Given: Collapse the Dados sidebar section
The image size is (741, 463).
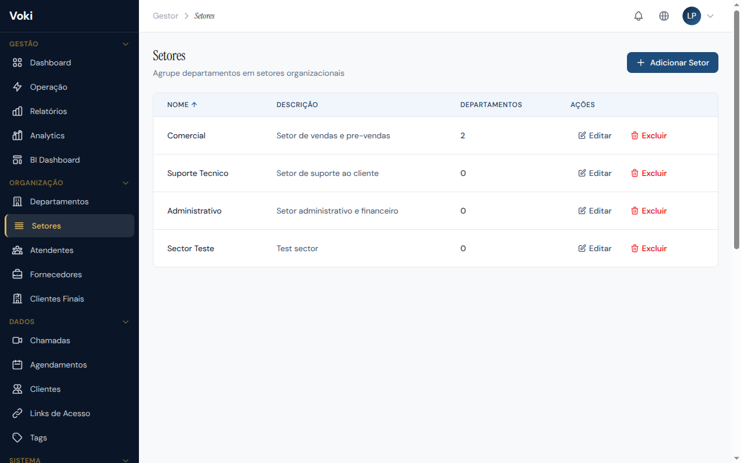Looking at the screenshot, I should [126, 322].
